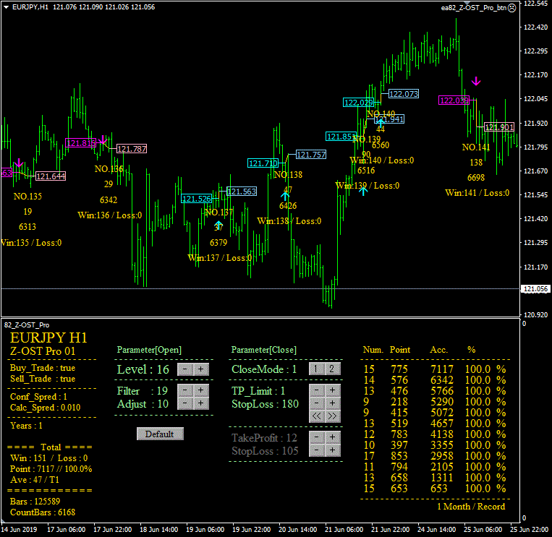Click the Win : 151 / Loss : 0 text
552x537 pixels.
[49, 458]
